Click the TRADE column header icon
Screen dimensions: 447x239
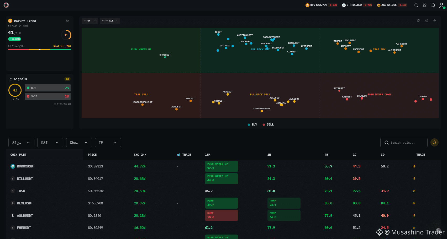point(178,155)
